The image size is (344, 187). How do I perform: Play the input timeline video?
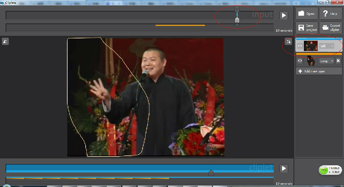[284, 15]
